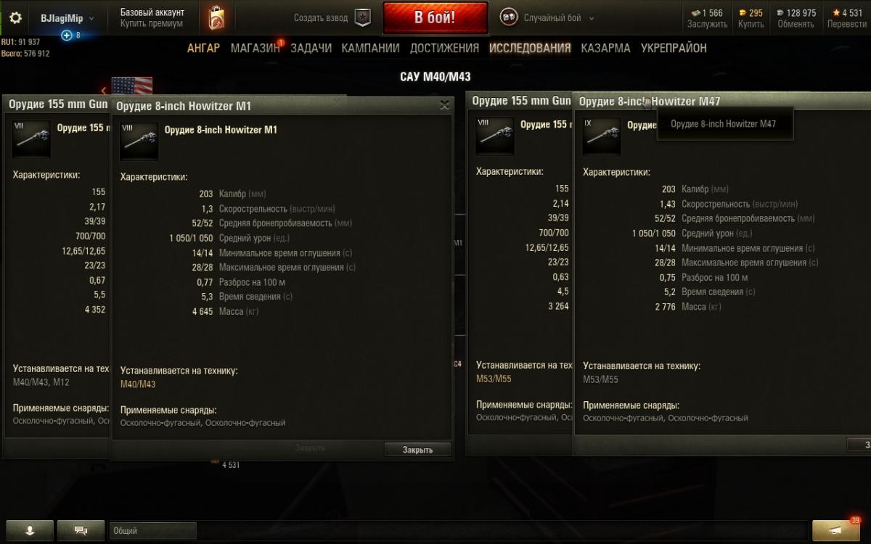Click the premium shop bag icon
Image resolution: width=871 pixels, height=544 pixels.
coord(216,17)
